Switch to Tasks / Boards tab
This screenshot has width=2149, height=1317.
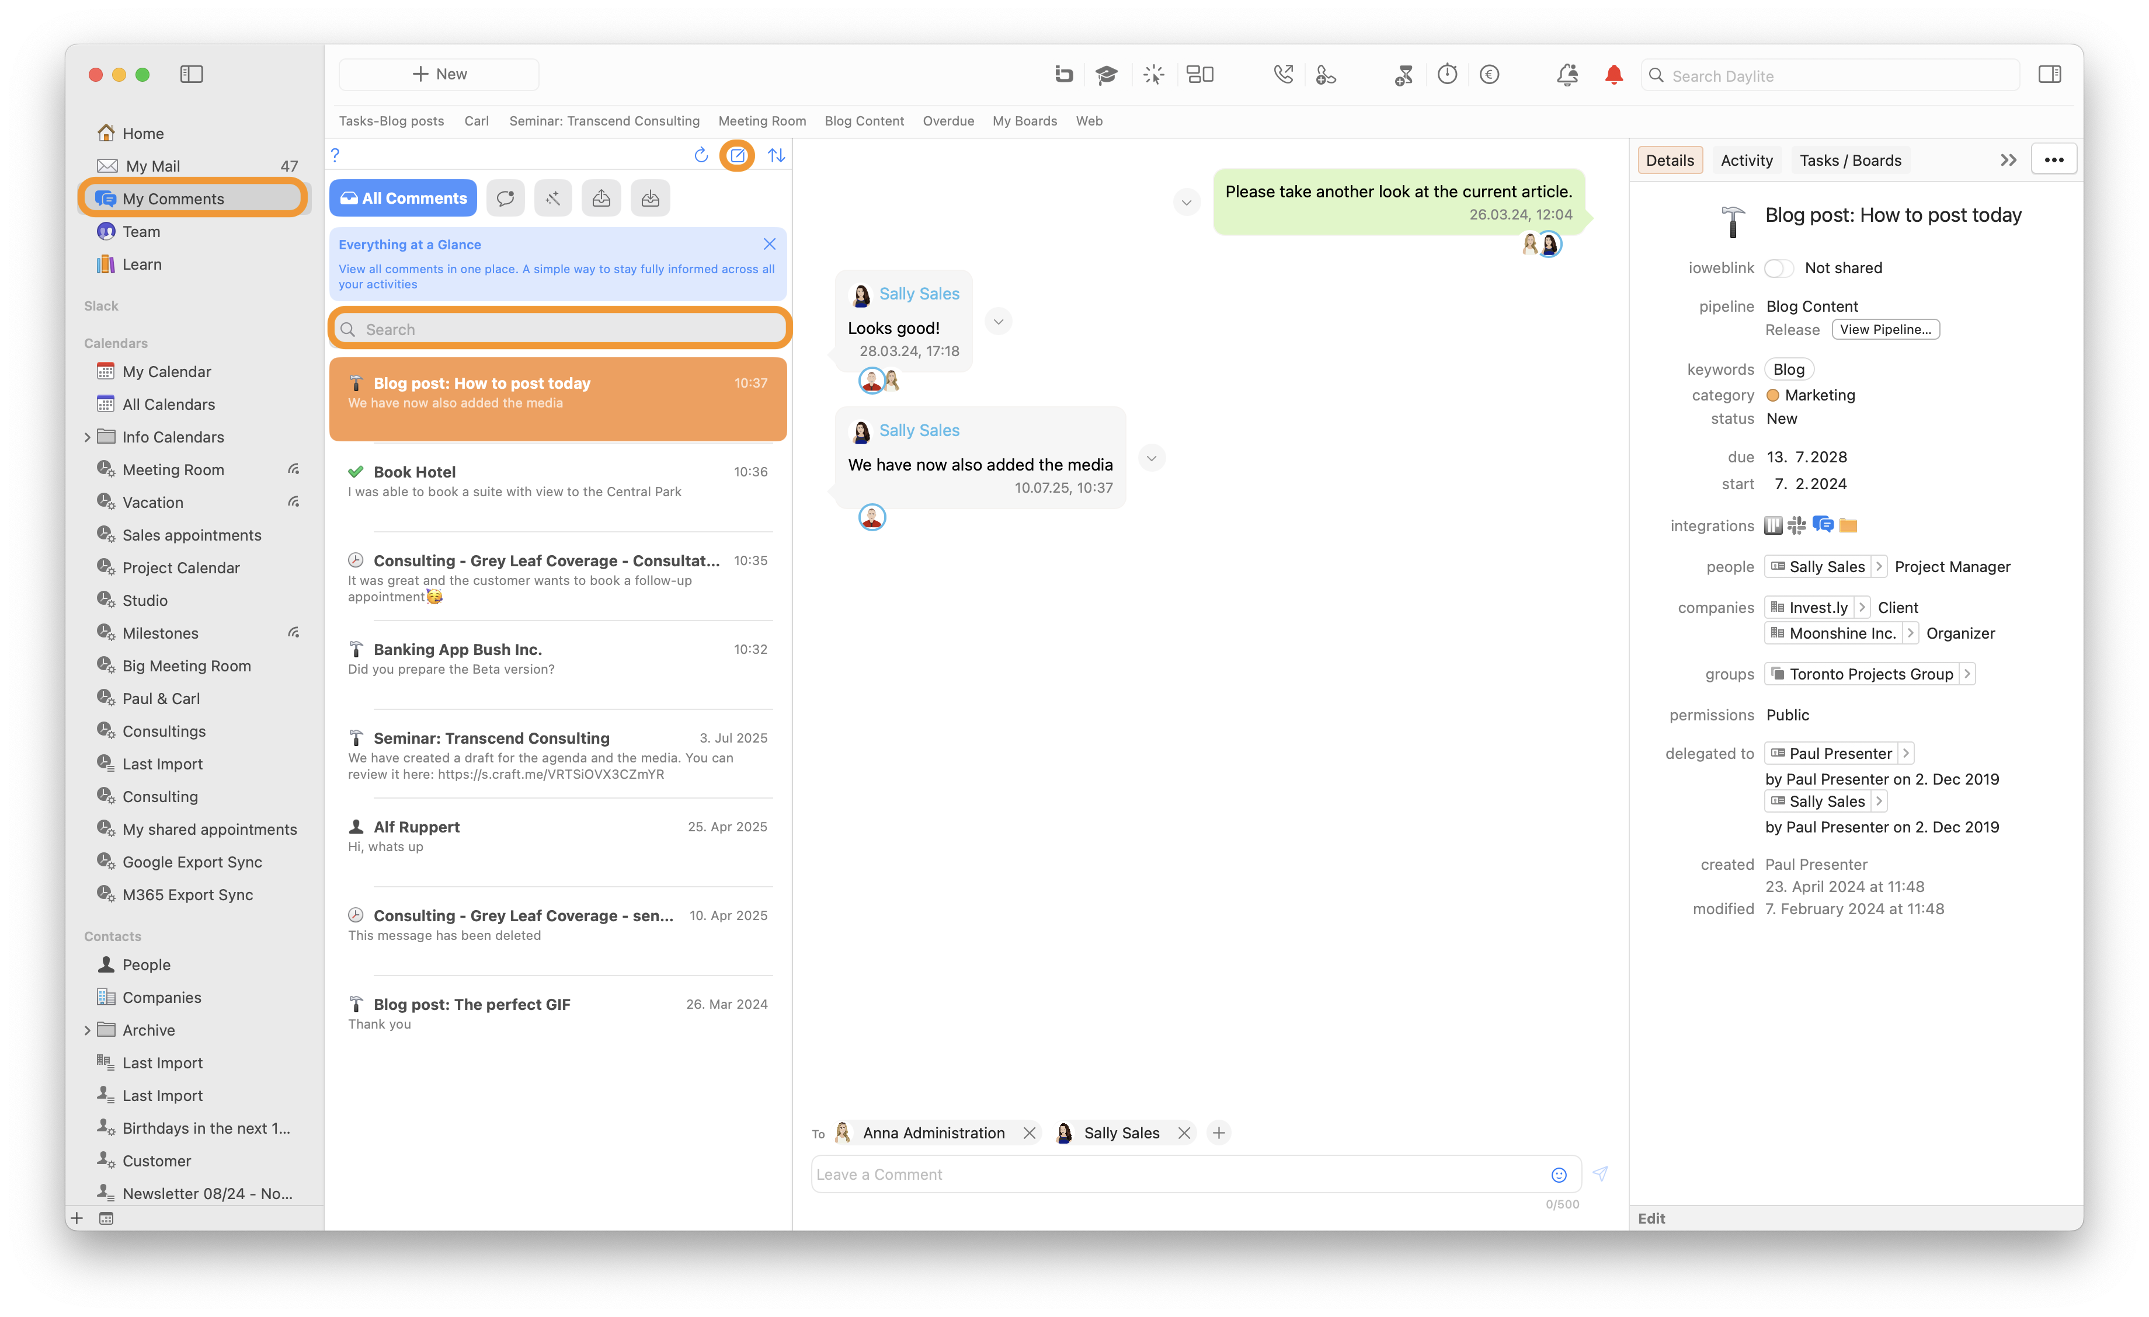click(1850, 161)
